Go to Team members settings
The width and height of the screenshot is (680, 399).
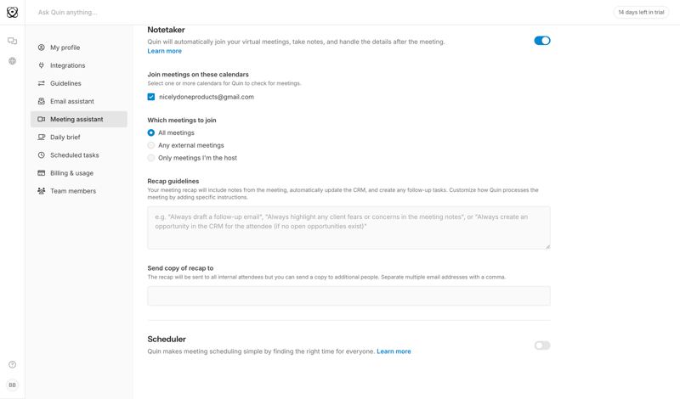click(72, 191)
